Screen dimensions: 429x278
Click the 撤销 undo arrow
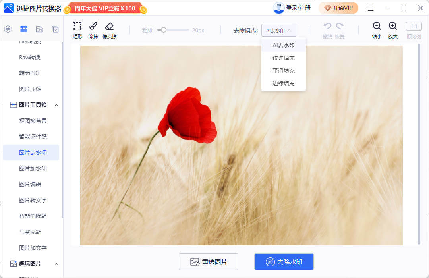pos(327,26)
